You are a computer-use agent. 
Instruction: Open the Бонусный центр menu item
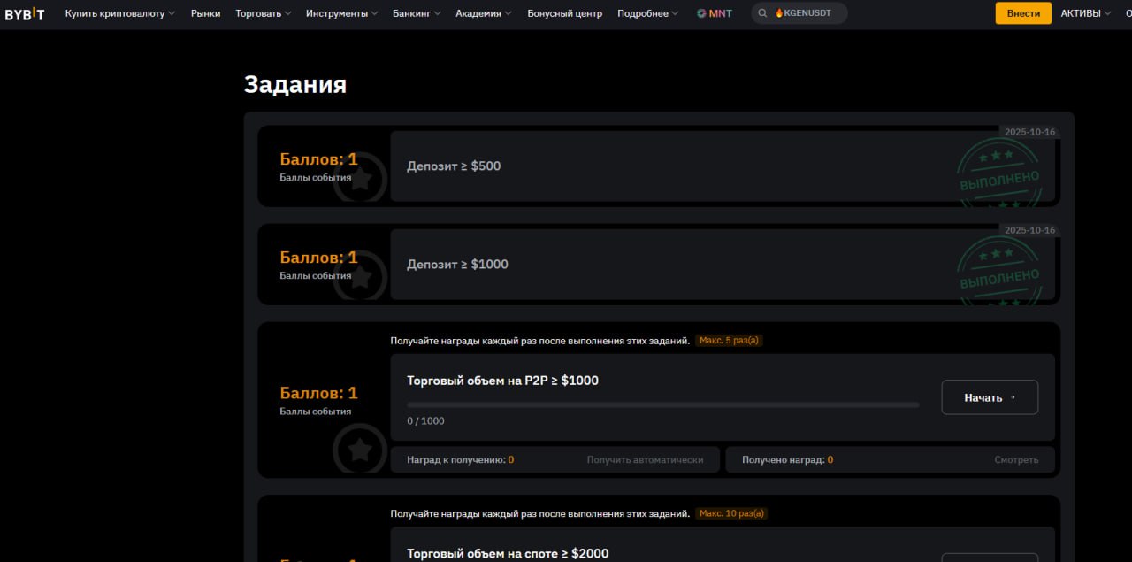point(564,13)
